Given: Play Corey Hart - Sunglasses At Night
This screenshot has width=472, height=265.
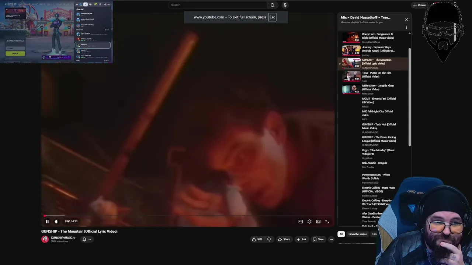Looking at the screenshot, I should (373, 37).
